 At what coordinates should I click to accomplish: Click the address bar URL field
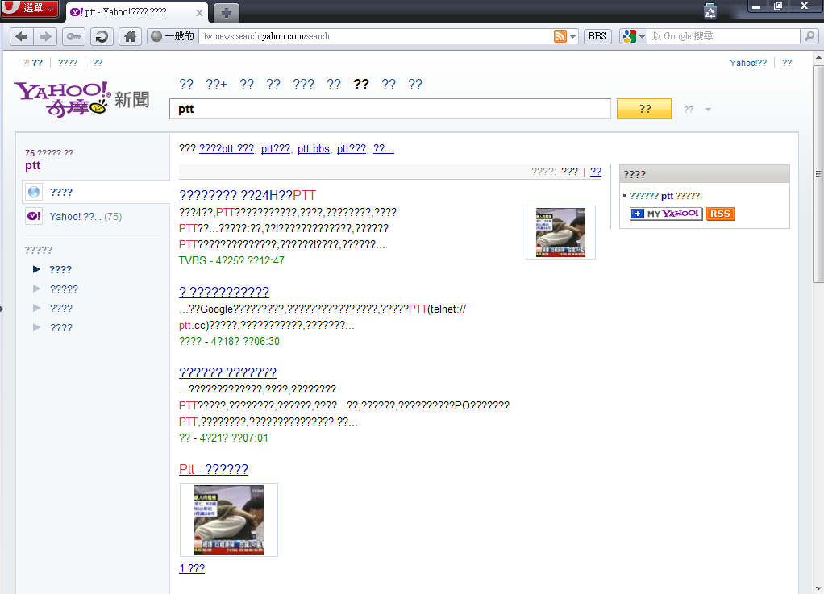click(x=375, y=36)
